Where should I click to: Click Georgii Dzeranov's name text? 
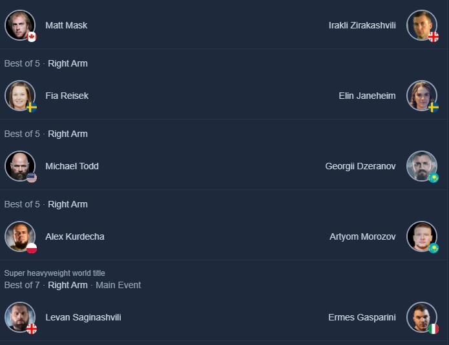coord(360,166)
